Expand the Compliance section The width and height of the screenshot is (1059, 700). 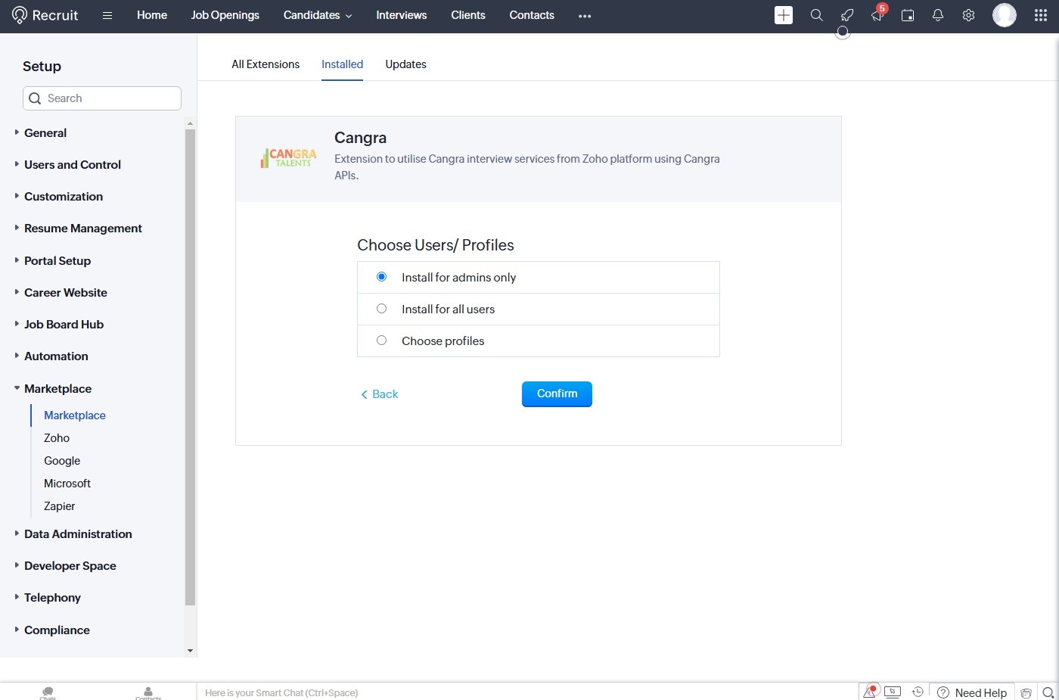57,630
